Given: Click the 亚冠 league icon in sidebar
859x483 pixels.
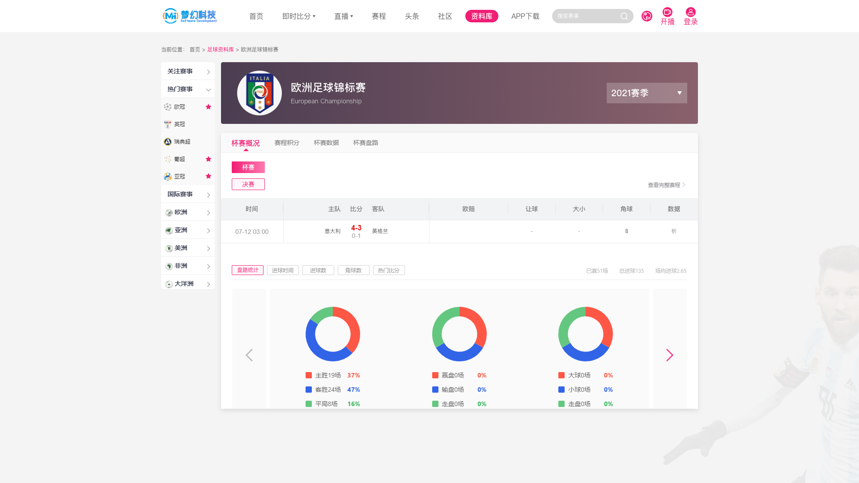Looking at the screenshot, I should [x=168, y=177].
